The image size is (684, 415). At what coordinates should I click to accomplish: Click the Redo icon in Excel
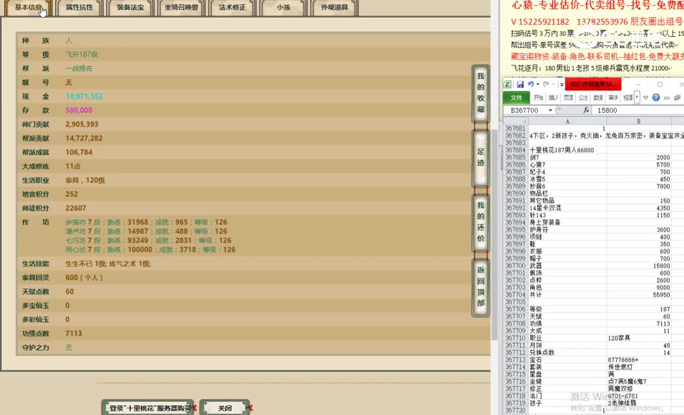point(546,84)
